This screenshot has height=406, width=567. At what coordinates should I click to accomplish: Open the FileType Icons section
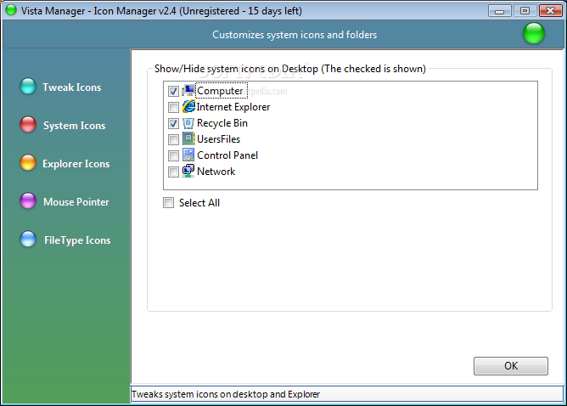pos(77,240)
